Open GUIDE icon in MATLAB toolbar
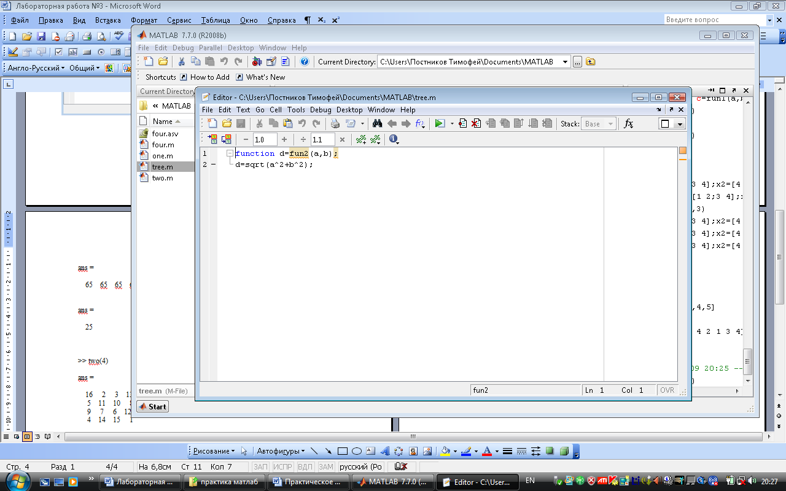Screen dimensions: 786x491 tap(271, 61)
